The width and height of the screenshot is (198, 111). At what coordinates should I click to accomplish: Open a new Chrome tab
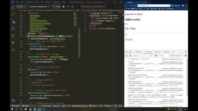[x=149, y=2]
